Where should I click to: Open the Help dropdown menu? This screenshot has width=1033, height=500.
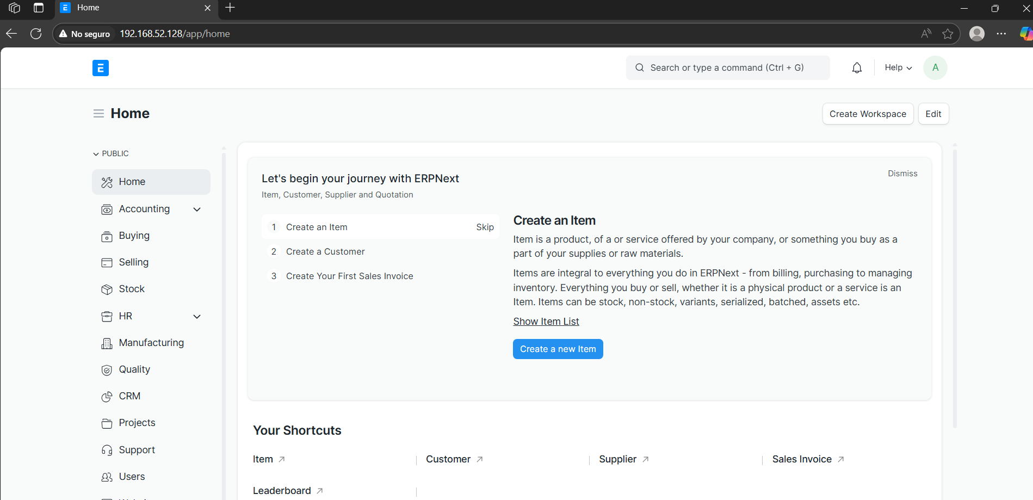(898, 68)
